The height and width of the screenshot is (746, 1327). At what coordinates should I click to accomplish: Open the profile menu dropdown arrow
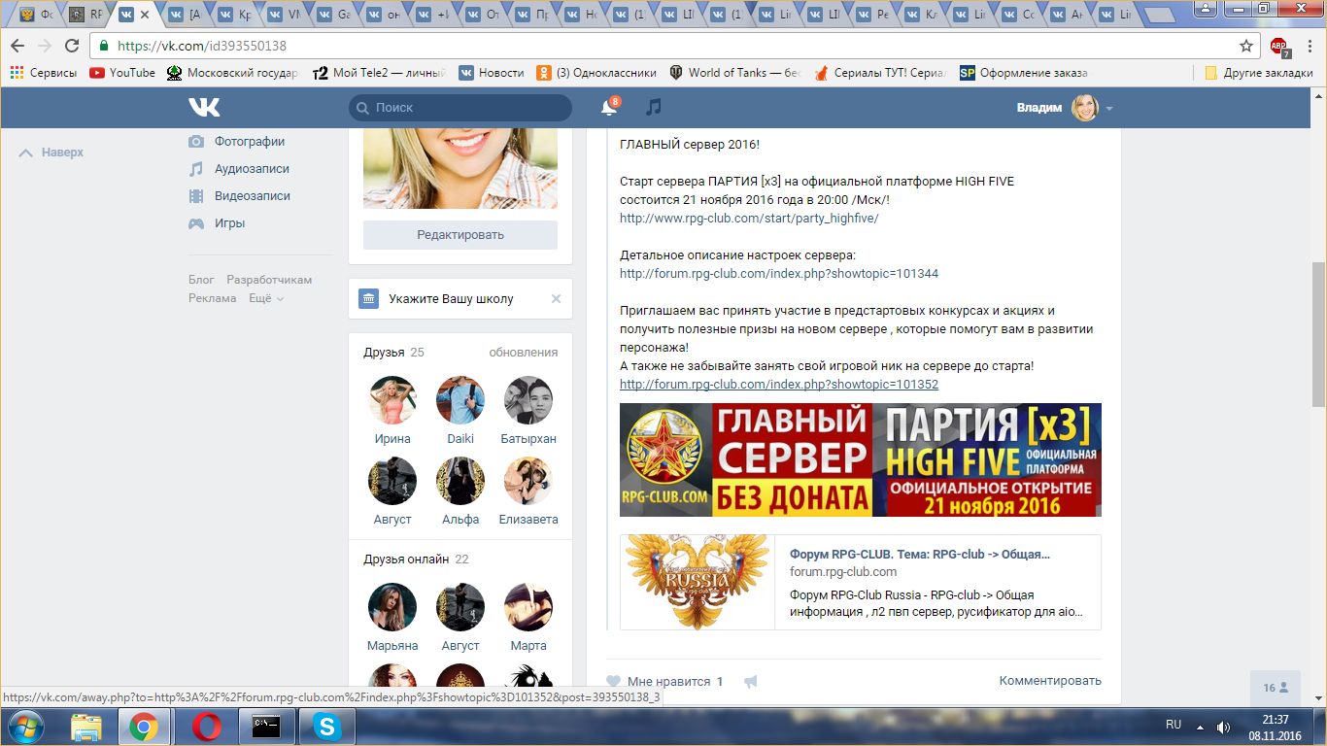pyautogui.click(x=1109, y=108)
